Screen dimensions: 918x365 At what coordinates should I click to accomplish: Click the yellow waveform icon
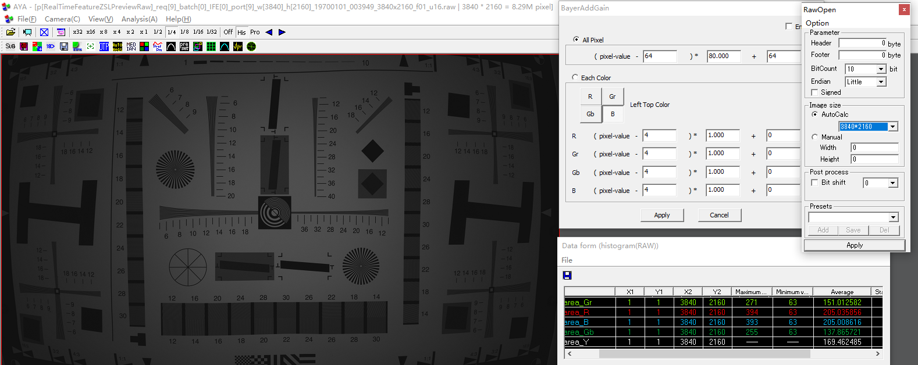coord(238,46)
